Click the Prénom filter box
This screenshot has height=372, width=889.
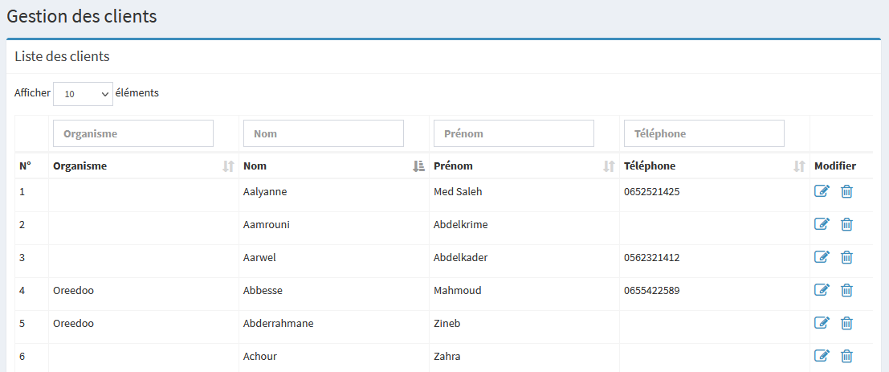click(514, 133)
